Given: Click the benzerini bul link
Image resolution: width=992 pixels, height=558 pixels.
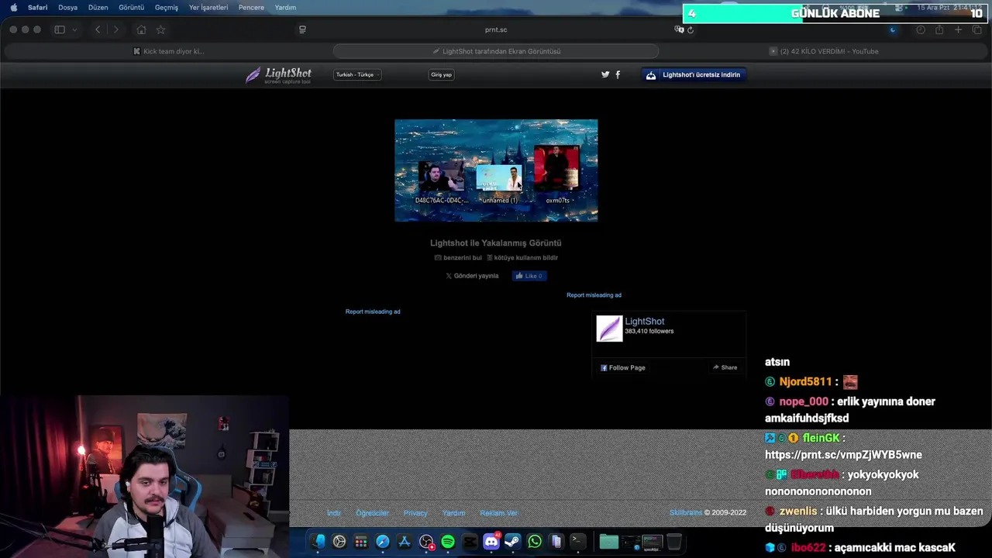Looking at the screenshot, I should (458, 257).
